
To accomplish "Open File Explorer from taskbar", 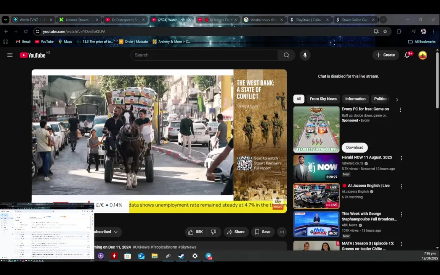I will click(x=155, y=256).
